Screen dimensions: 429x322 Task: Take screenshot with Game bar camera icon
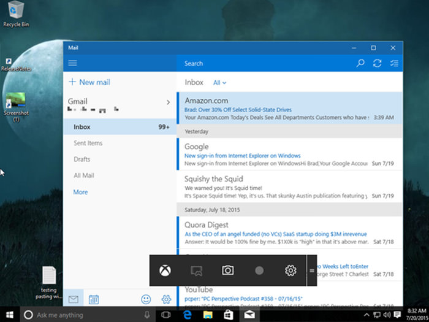(x=228, y=270)
